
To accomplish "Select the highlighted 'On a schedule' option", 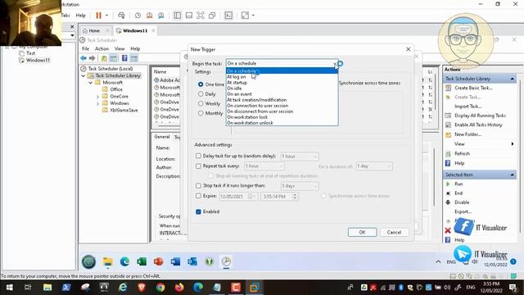I will tap(282, 71).
